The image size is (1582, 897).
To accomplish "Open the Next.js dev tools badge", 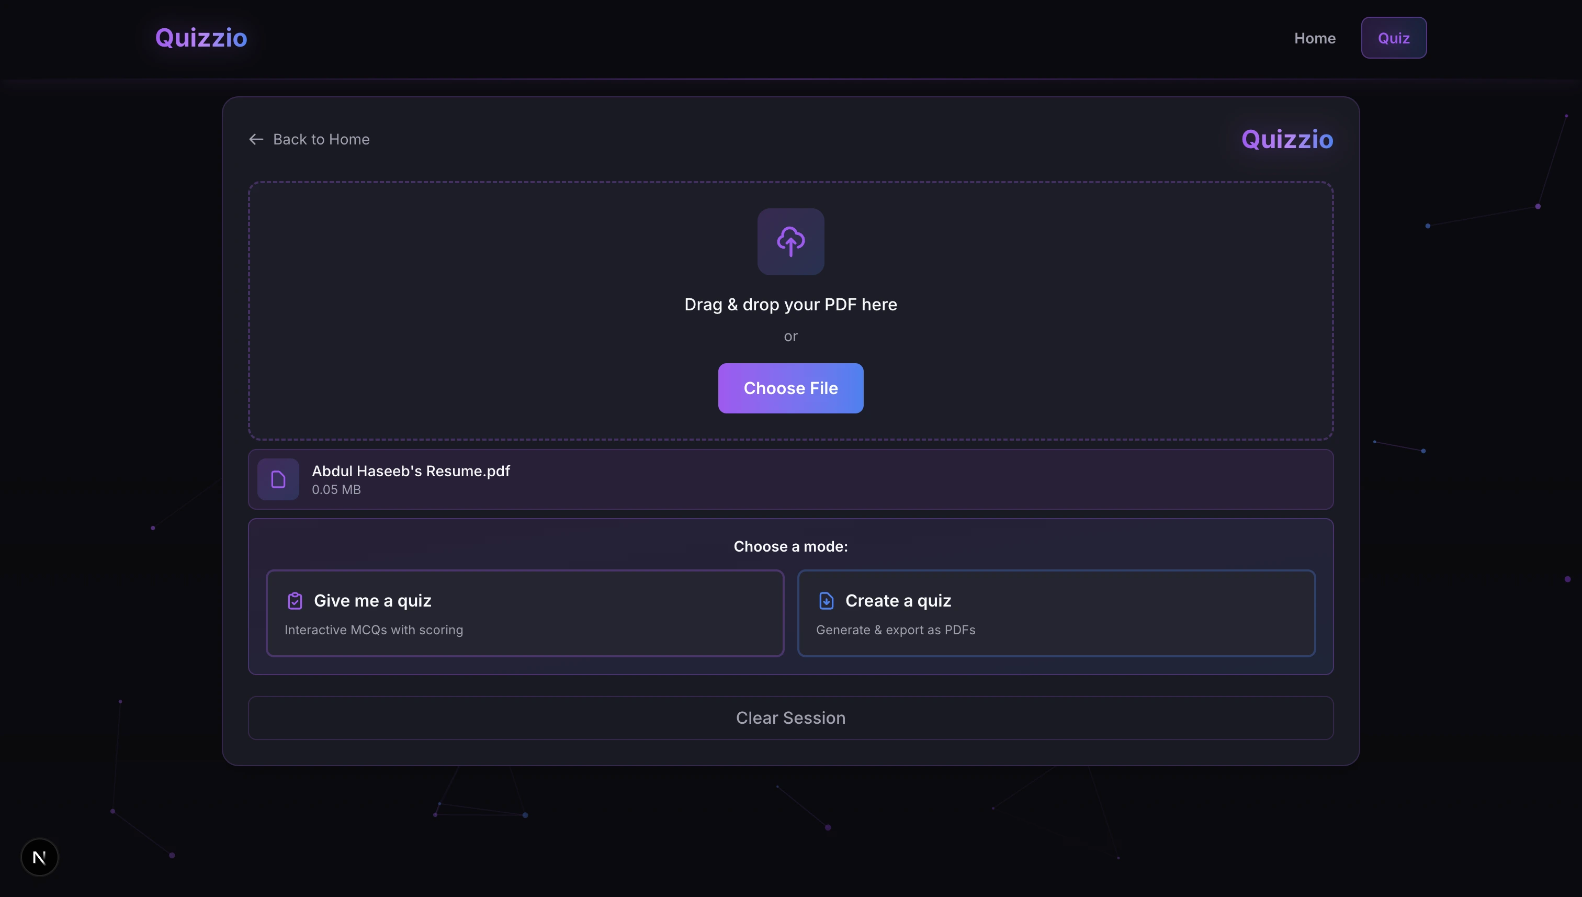I will click(x=39, y=857).
